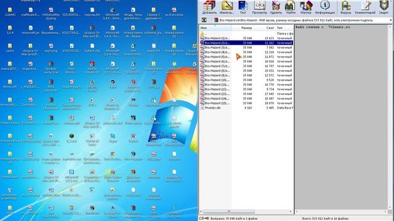Sort file list by Размер column
The height and width of the screenshot is (221, 394).
pyautogui.click(x=246, y=28)
